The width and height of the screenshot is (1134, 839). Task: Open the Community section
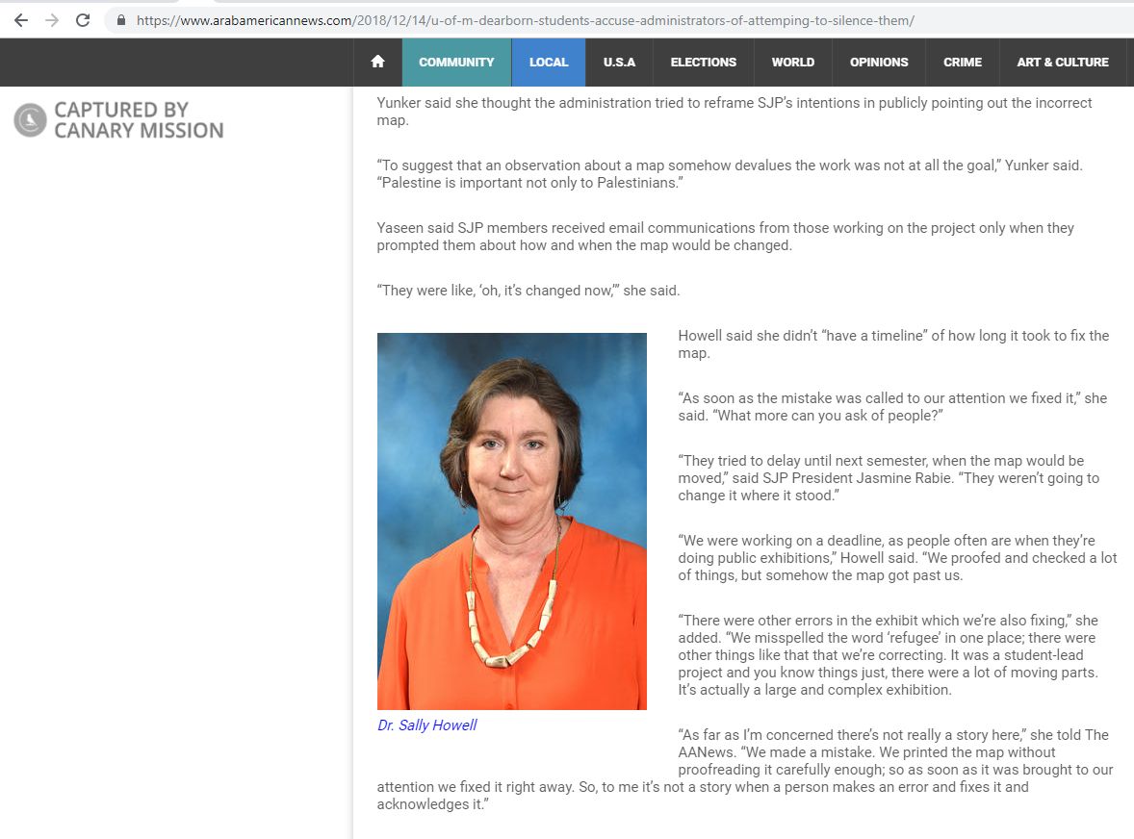click(x=456, y=62)
